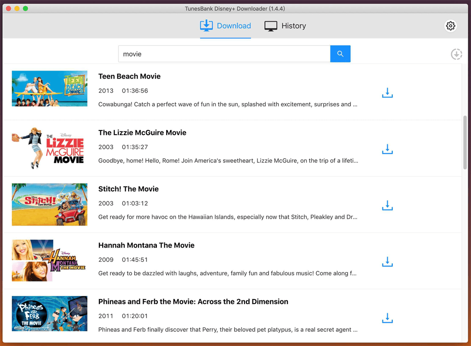Click the duration '01:35:27'
The height and width of the screenshot is (346, 471).
(135, 147)
